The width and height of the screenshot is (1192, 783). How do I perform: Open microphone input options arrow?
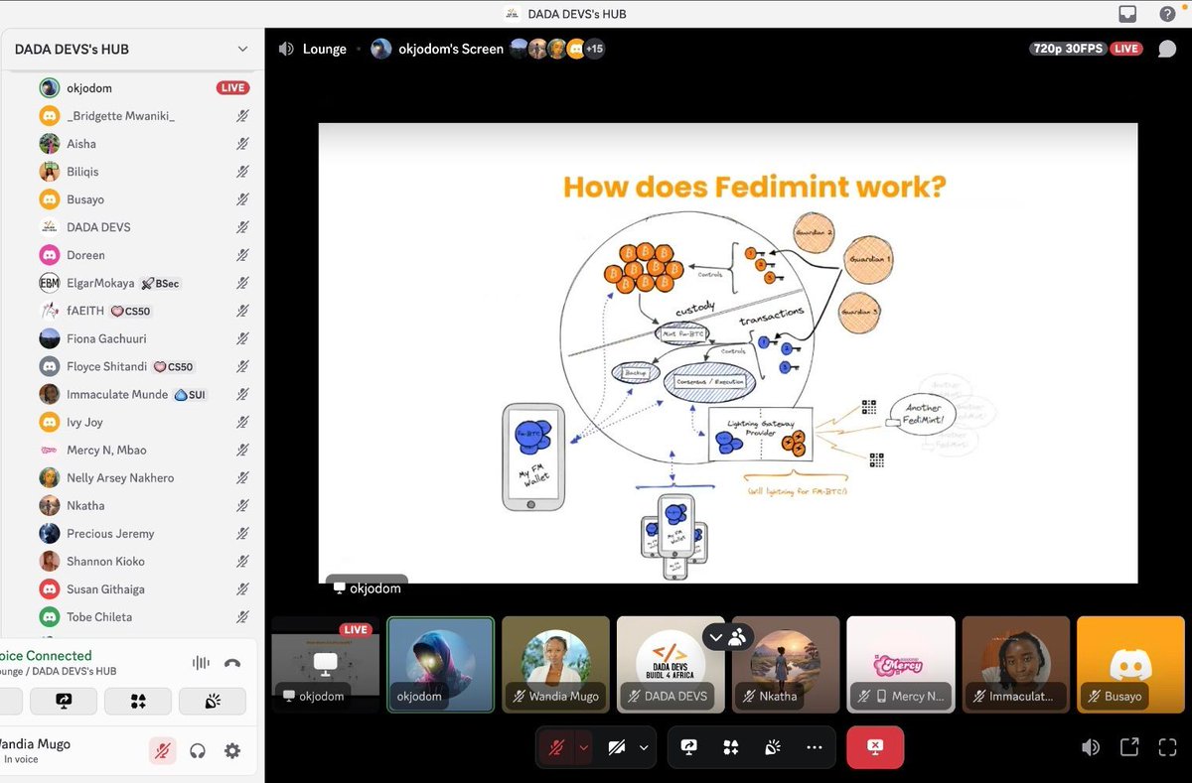point(584,747)
